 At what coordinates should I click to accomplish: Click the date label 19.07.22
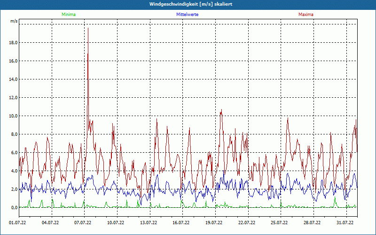pyautogui.click(x=214, y=223)
